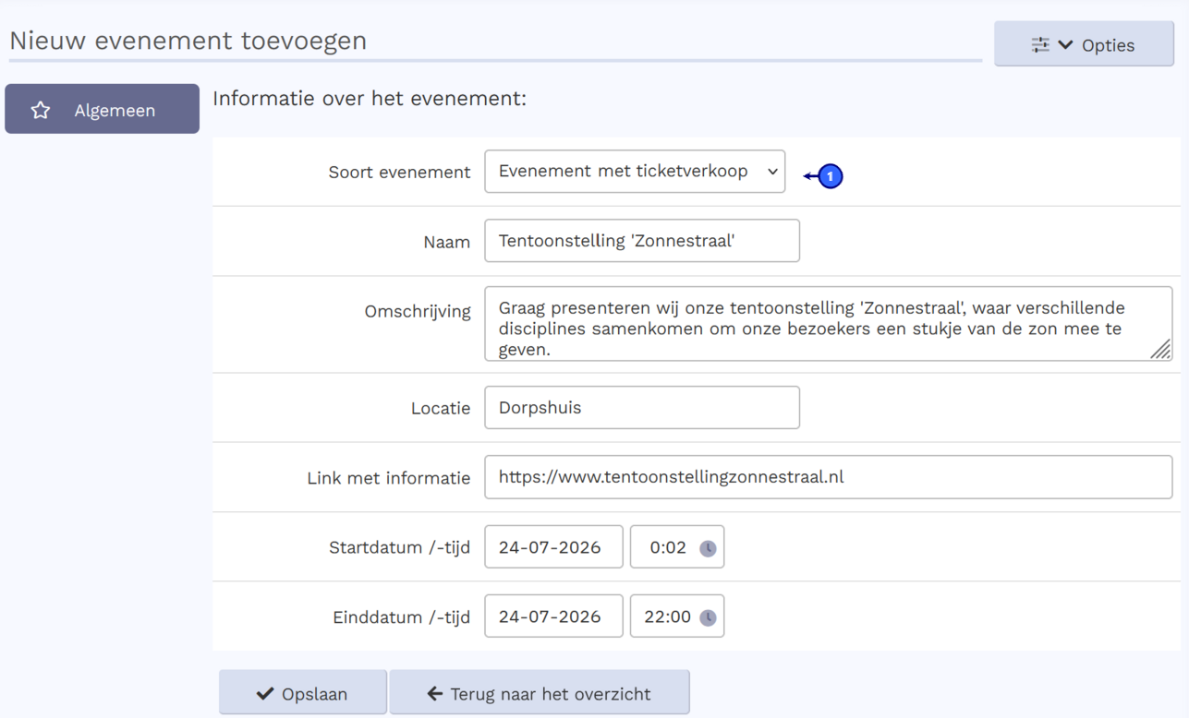Click the Einddatum date field
Viewport: 1189px width, 718px height.
coord(553,616)
